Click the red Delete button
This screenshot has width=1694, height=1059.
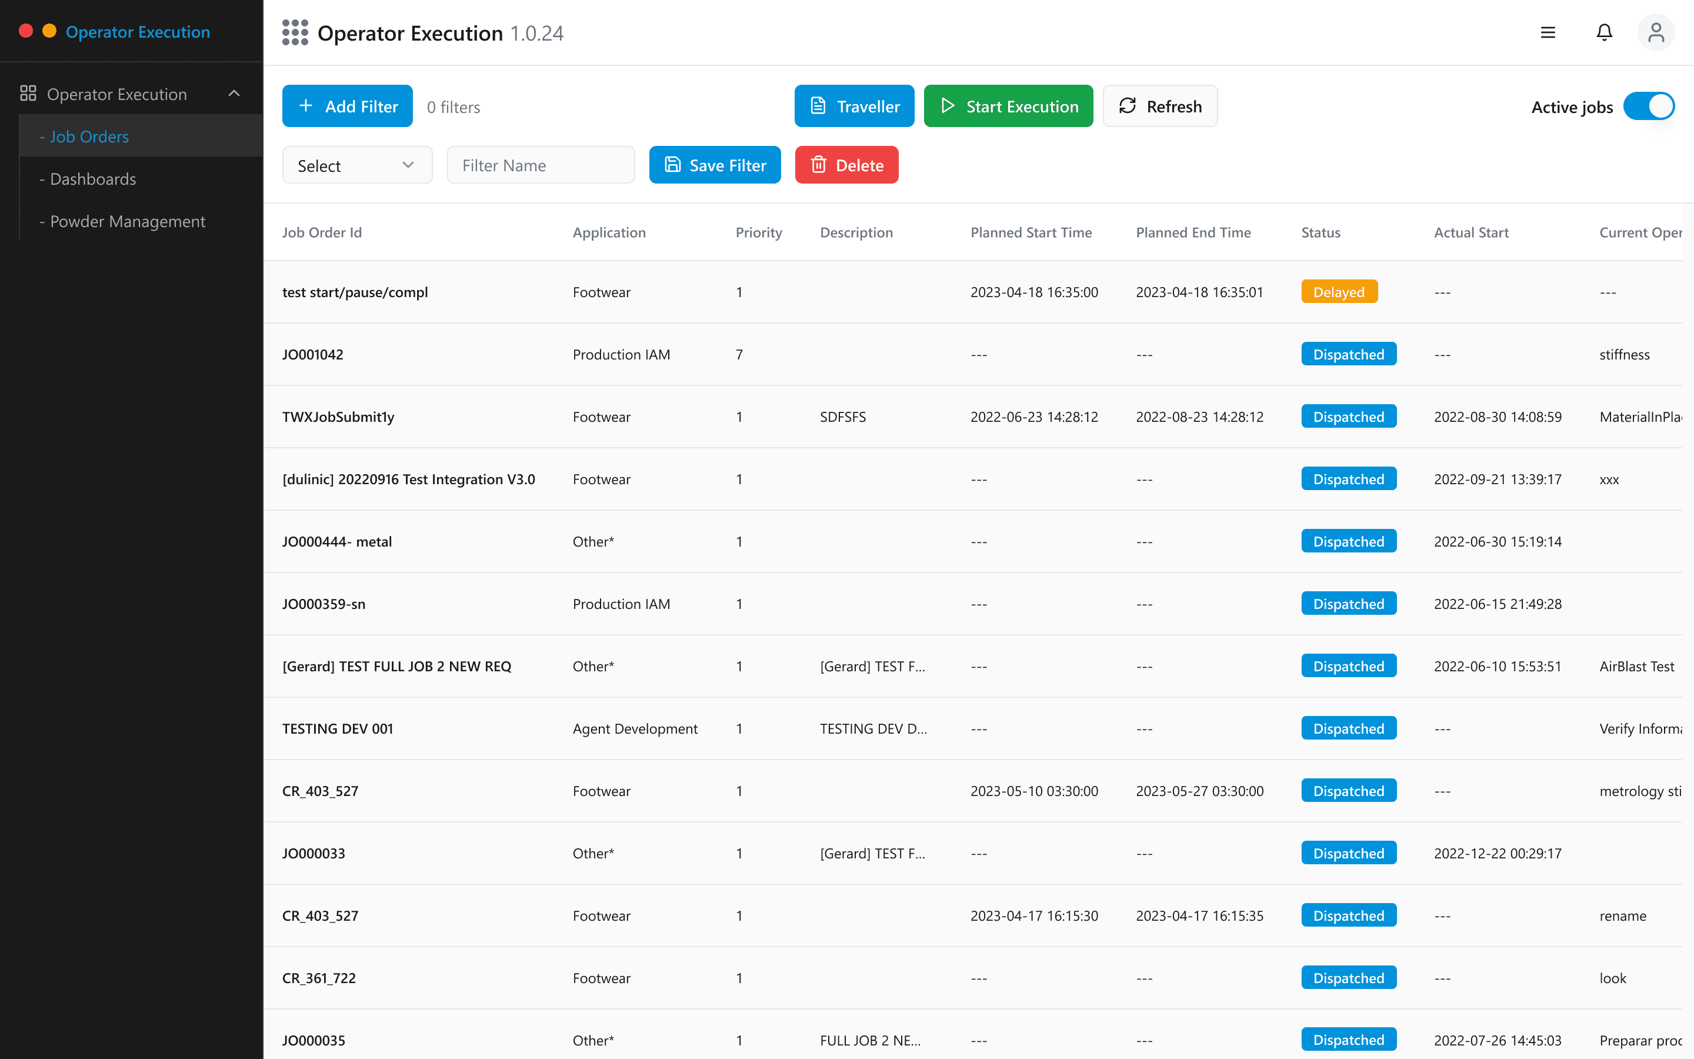pyautogui.click(x=846, y=165)
